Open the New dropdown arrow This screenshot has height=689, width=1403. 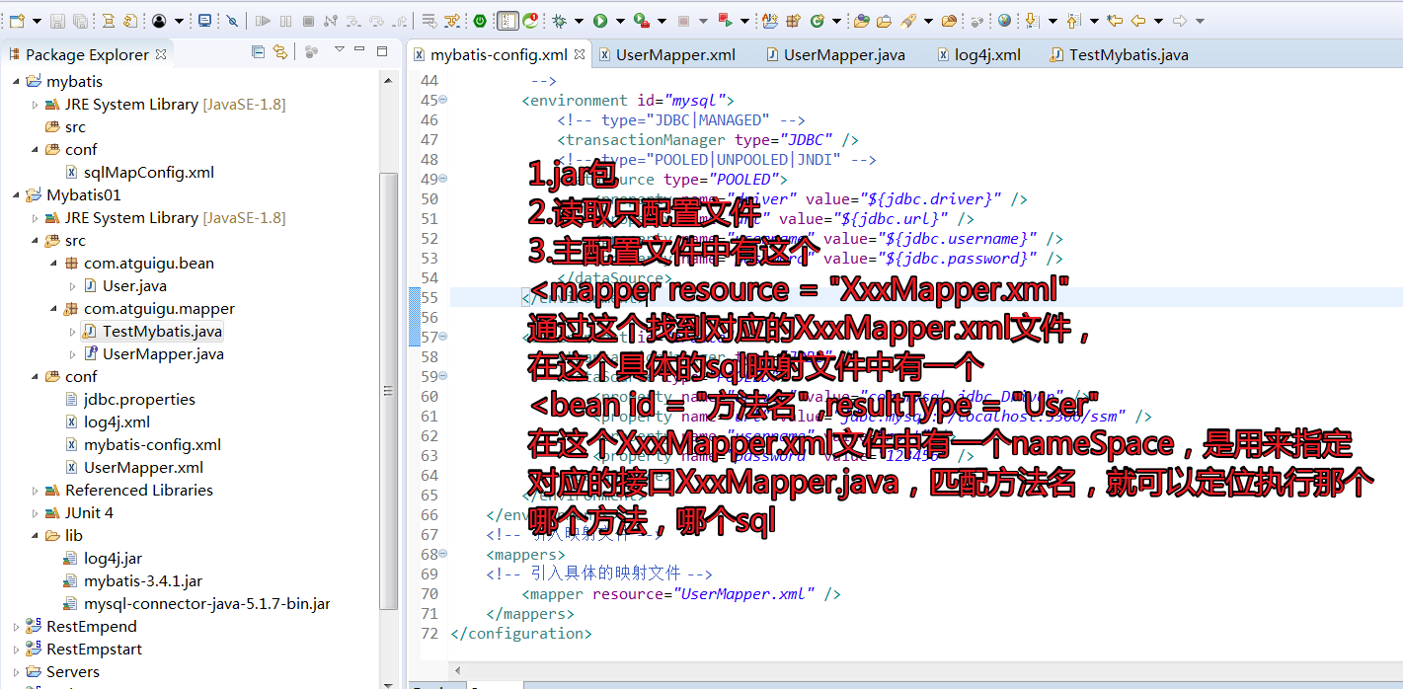click(37, 21)
